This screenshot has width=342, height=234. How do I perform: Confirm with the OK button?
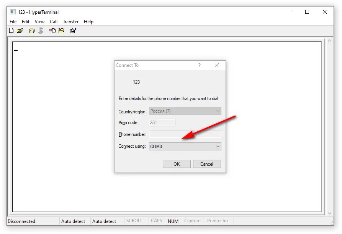tap(177, 164)
